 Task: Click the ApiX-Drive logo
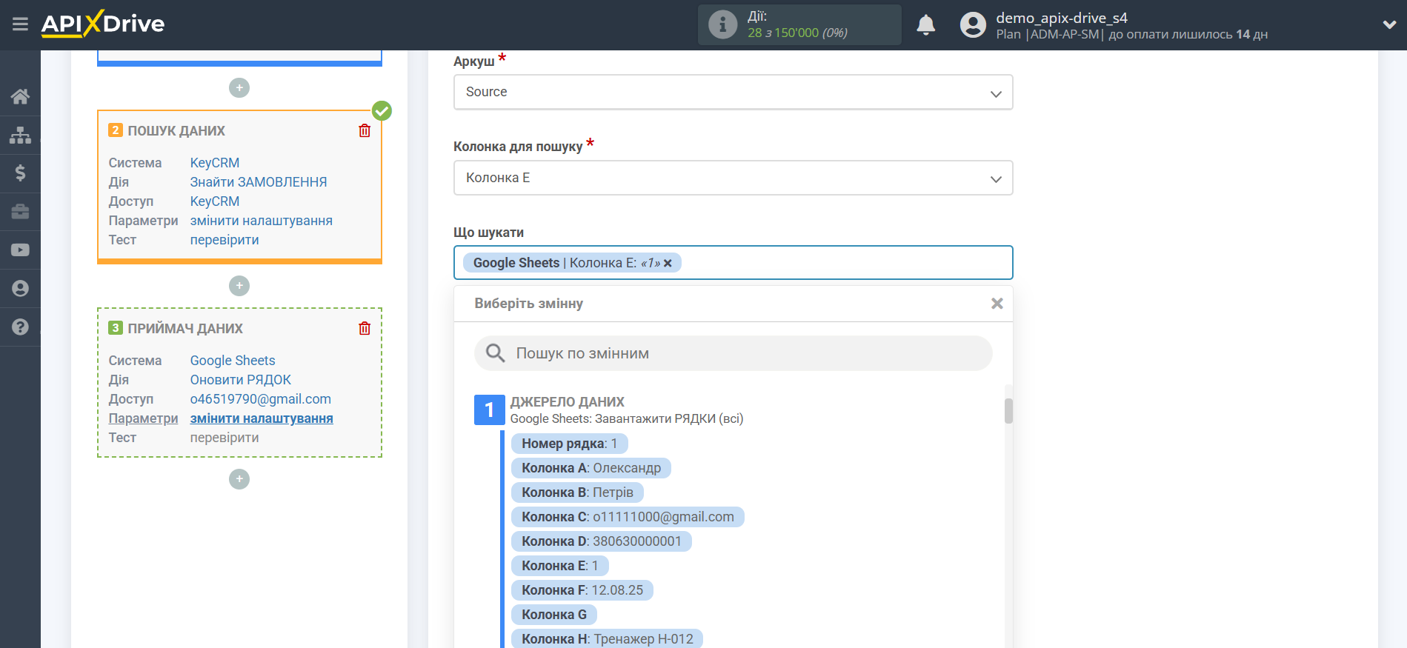[x=103, y=24]
